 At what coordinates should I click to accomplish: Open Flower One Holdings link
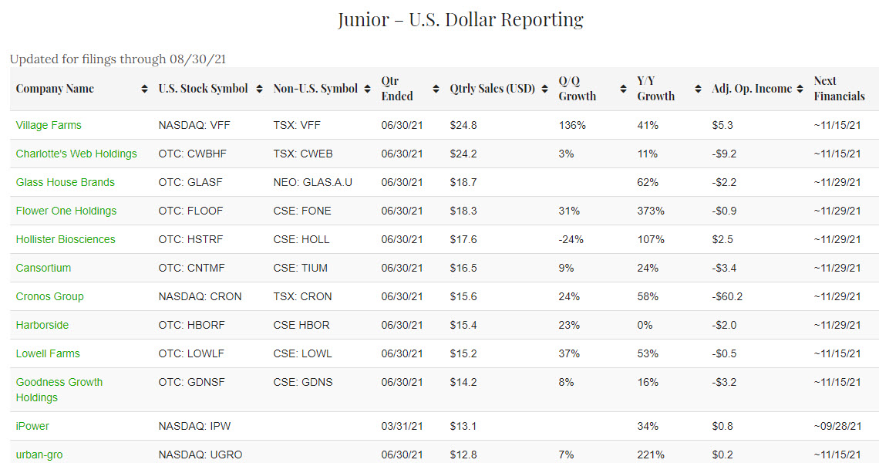pos(66,211)
